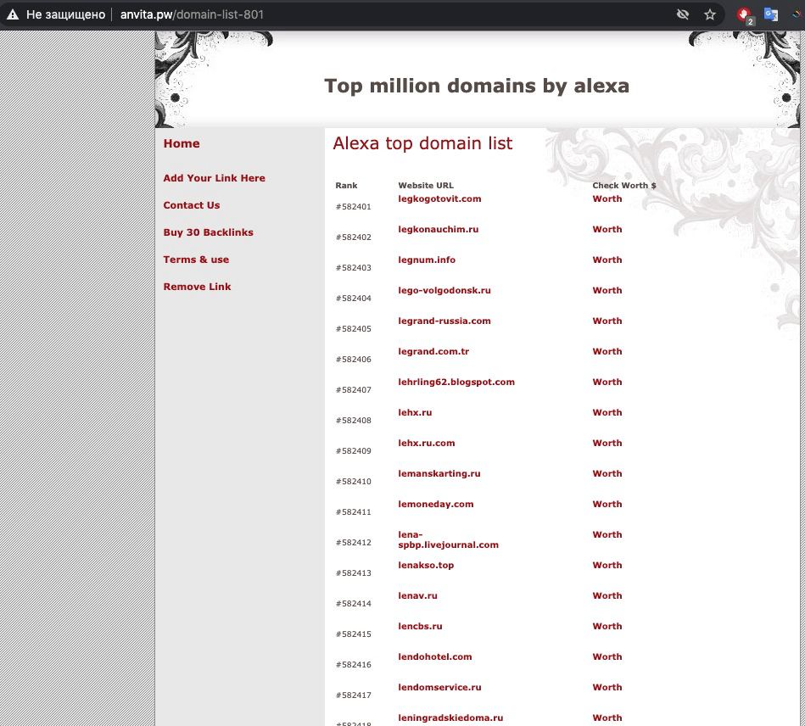Select rank number #582412
This screenshot has width=805, height=726.
(353, 543)
